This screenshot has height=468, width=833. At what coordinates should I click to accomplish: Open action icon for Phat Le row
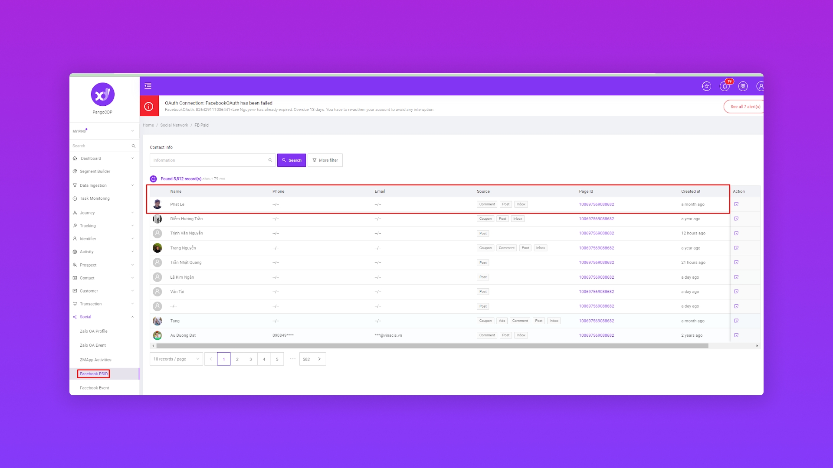point(736,204)
